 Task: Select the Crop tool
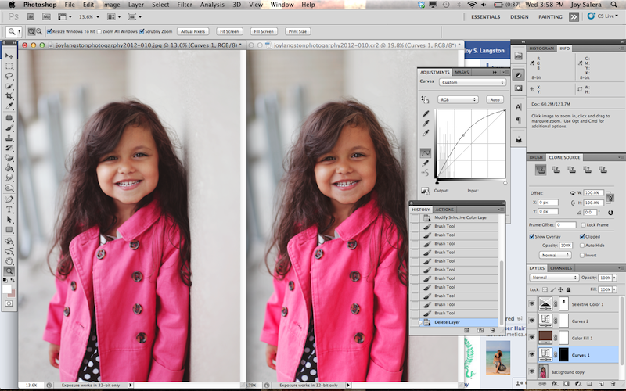point(9,95)
